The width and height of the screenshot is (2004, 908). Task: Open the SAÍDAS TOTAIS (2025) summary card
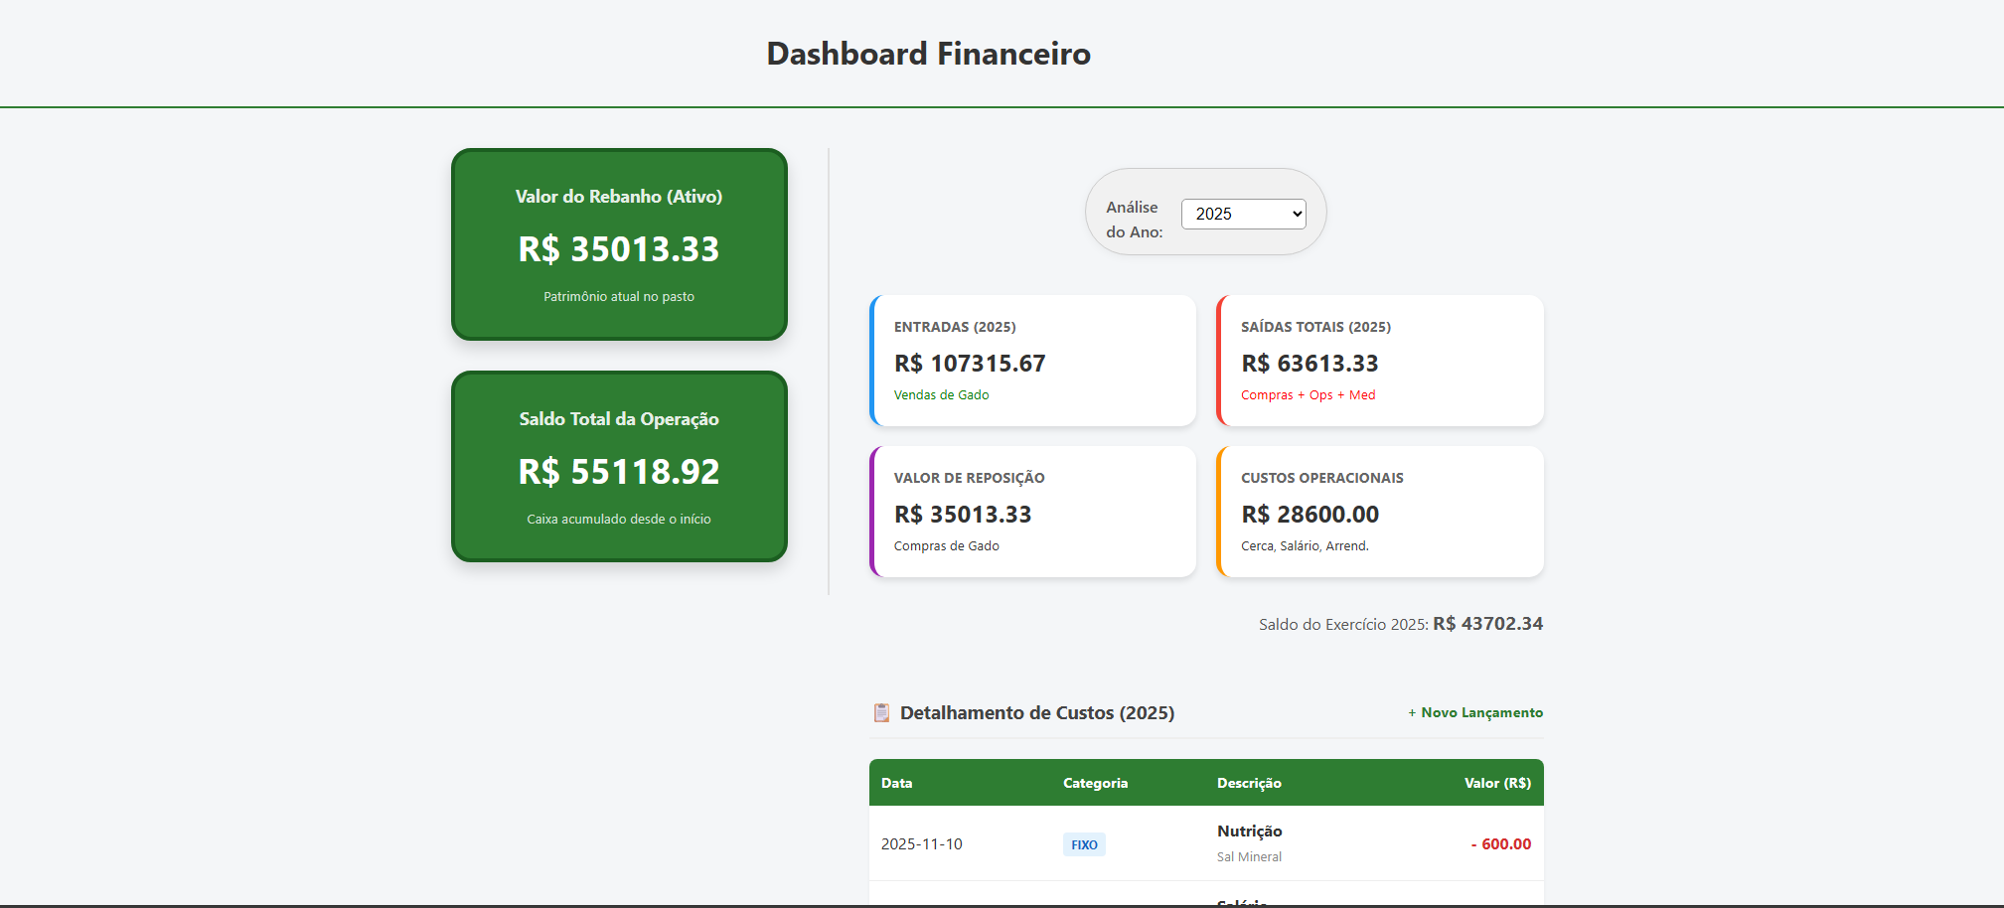tap(1379, 360)
